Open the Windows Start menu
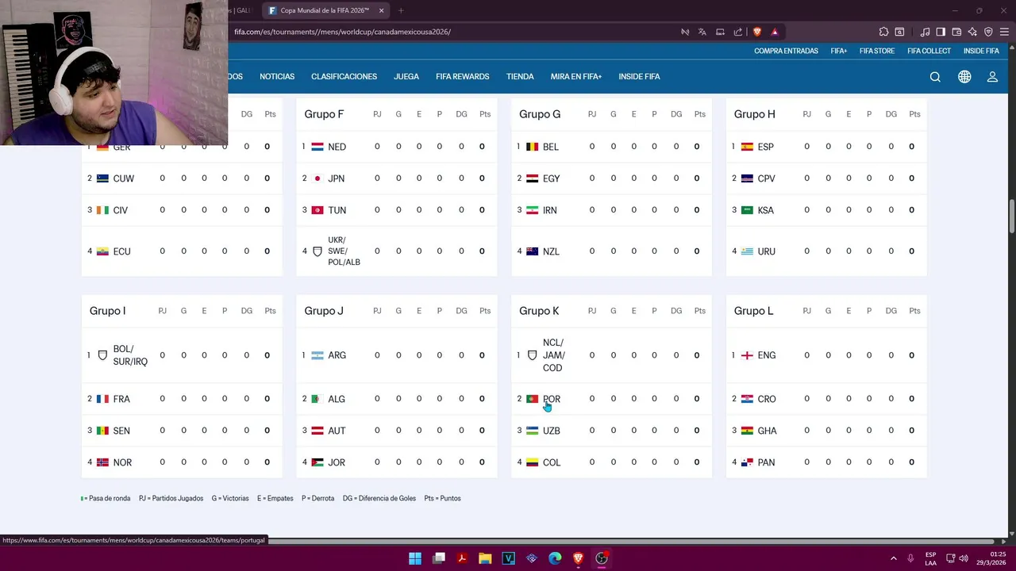Screen dimensions: 1016x571 [415, 558]
